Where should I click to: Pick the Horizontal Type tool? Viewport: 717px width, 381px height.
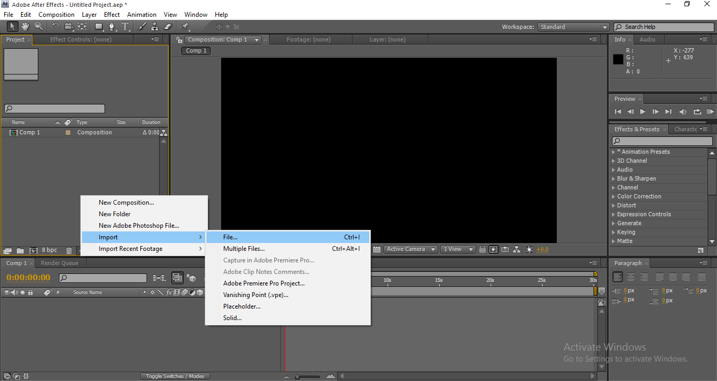126,26
